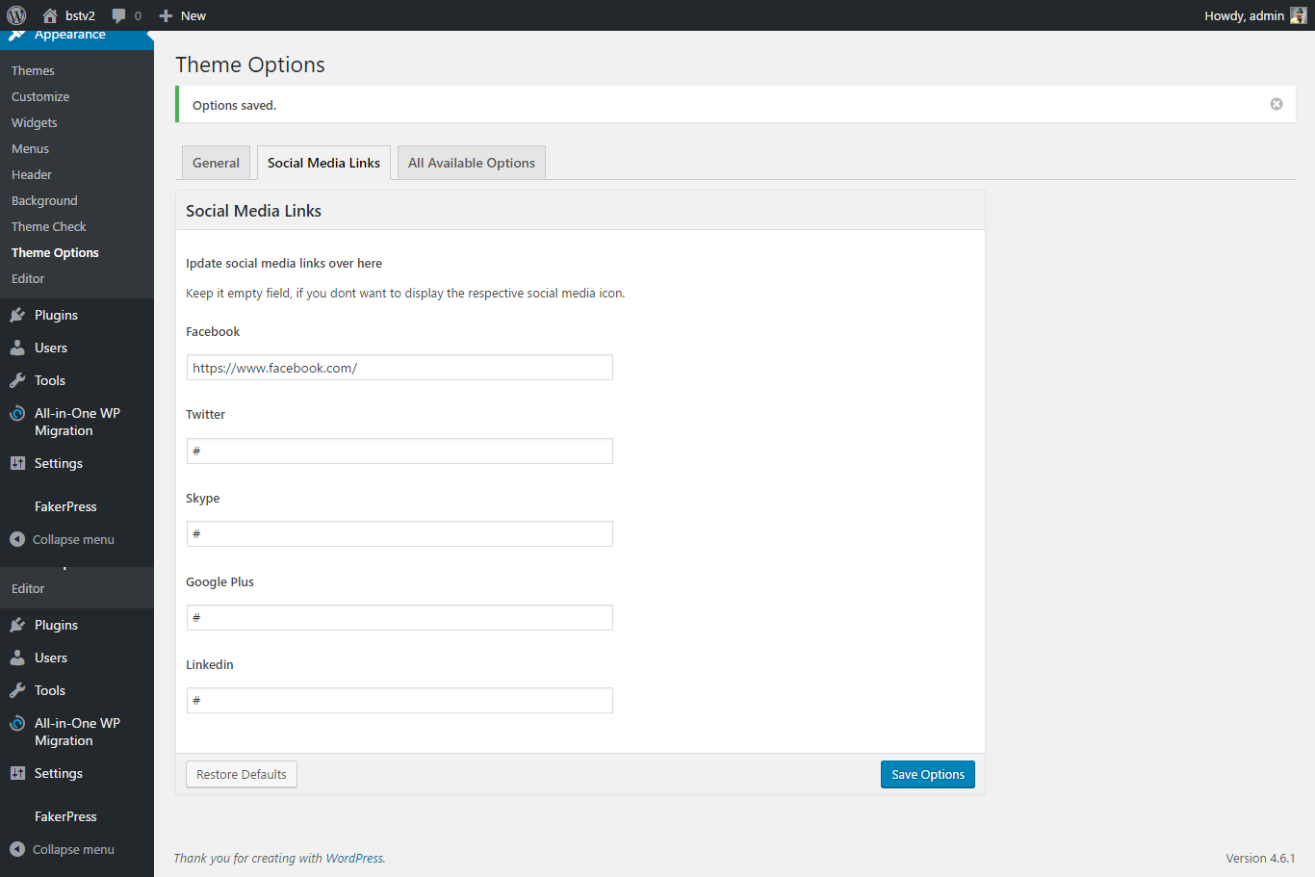This screenshot has height=877, width=1315.
Task: Open the Customize submenu item
Action: point(40,96)
